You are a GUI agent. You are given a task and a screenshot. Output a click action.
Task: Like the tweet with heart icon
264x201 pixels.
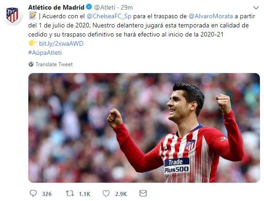106,193
